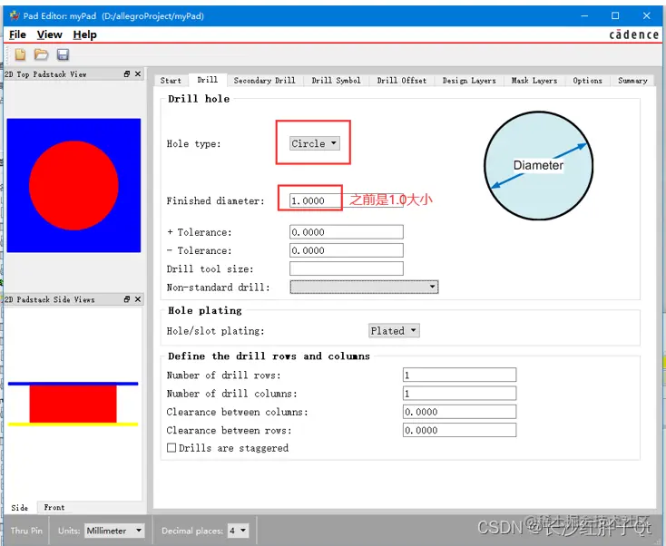This screenshot has width=666, height=546.
Task: Switch to the Secondary Drill tab
Action: click(x=265, y=80)
